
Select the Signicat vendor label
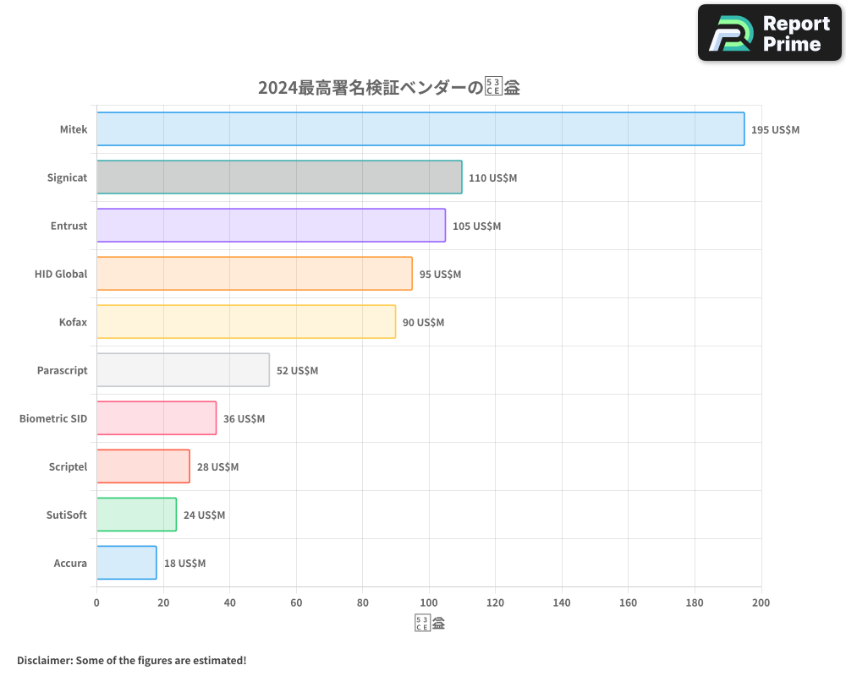pos(66,177)
